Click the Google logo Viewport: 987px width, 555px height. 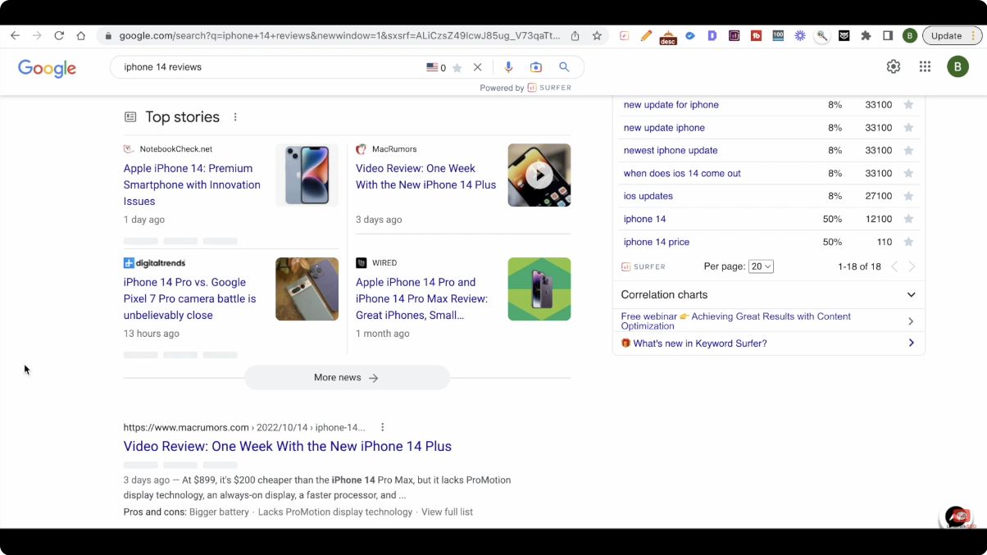pyautogui.click(x=47, y=68)
